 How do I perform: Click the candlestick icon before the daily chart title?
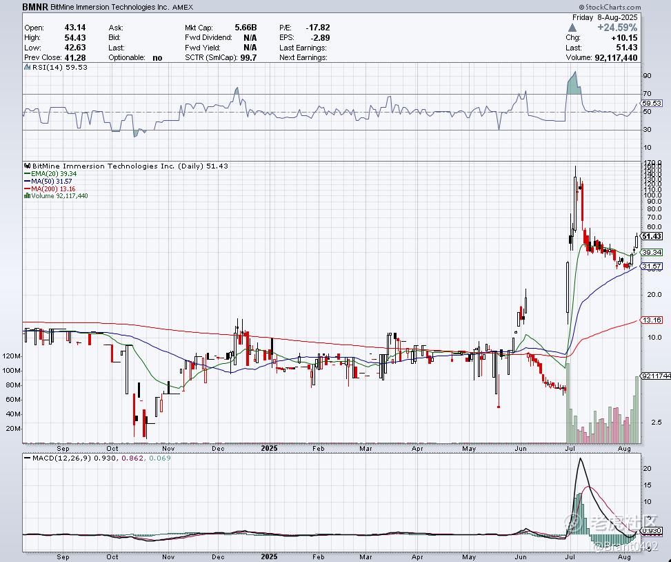(x=27, y=166)
